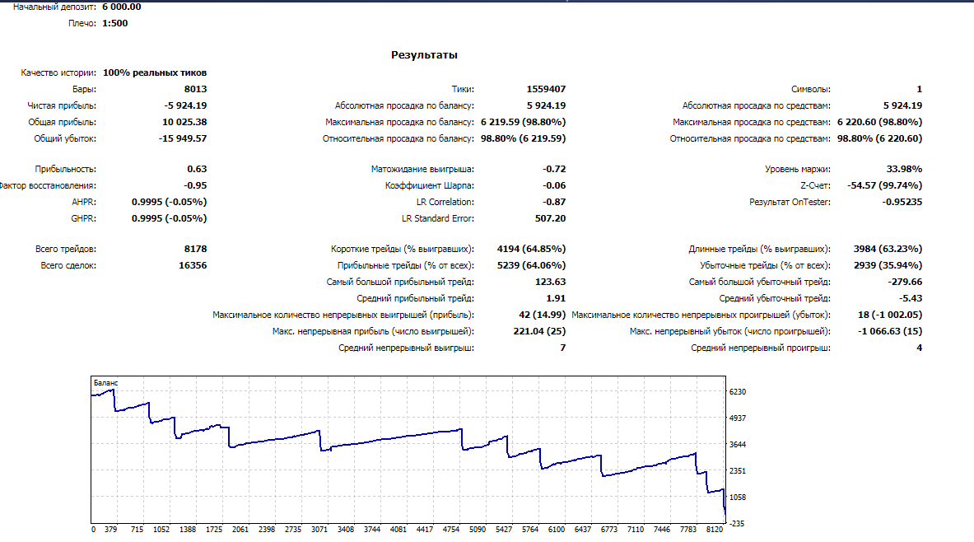974x542 pixels.
Task: Select average losing trade -5.43
Action: point(911,298)
